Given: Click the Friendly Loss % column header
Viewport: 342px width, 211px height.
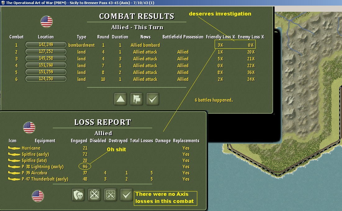Looking at the screenshot, I should click(221, 37).
